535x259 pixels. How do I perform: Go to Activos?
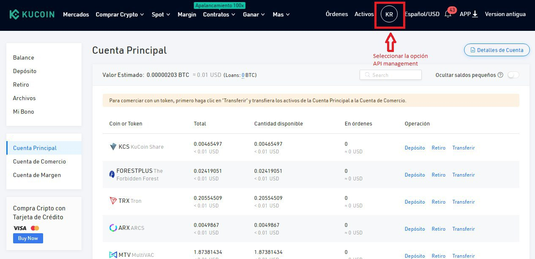(x=364, y=14)
